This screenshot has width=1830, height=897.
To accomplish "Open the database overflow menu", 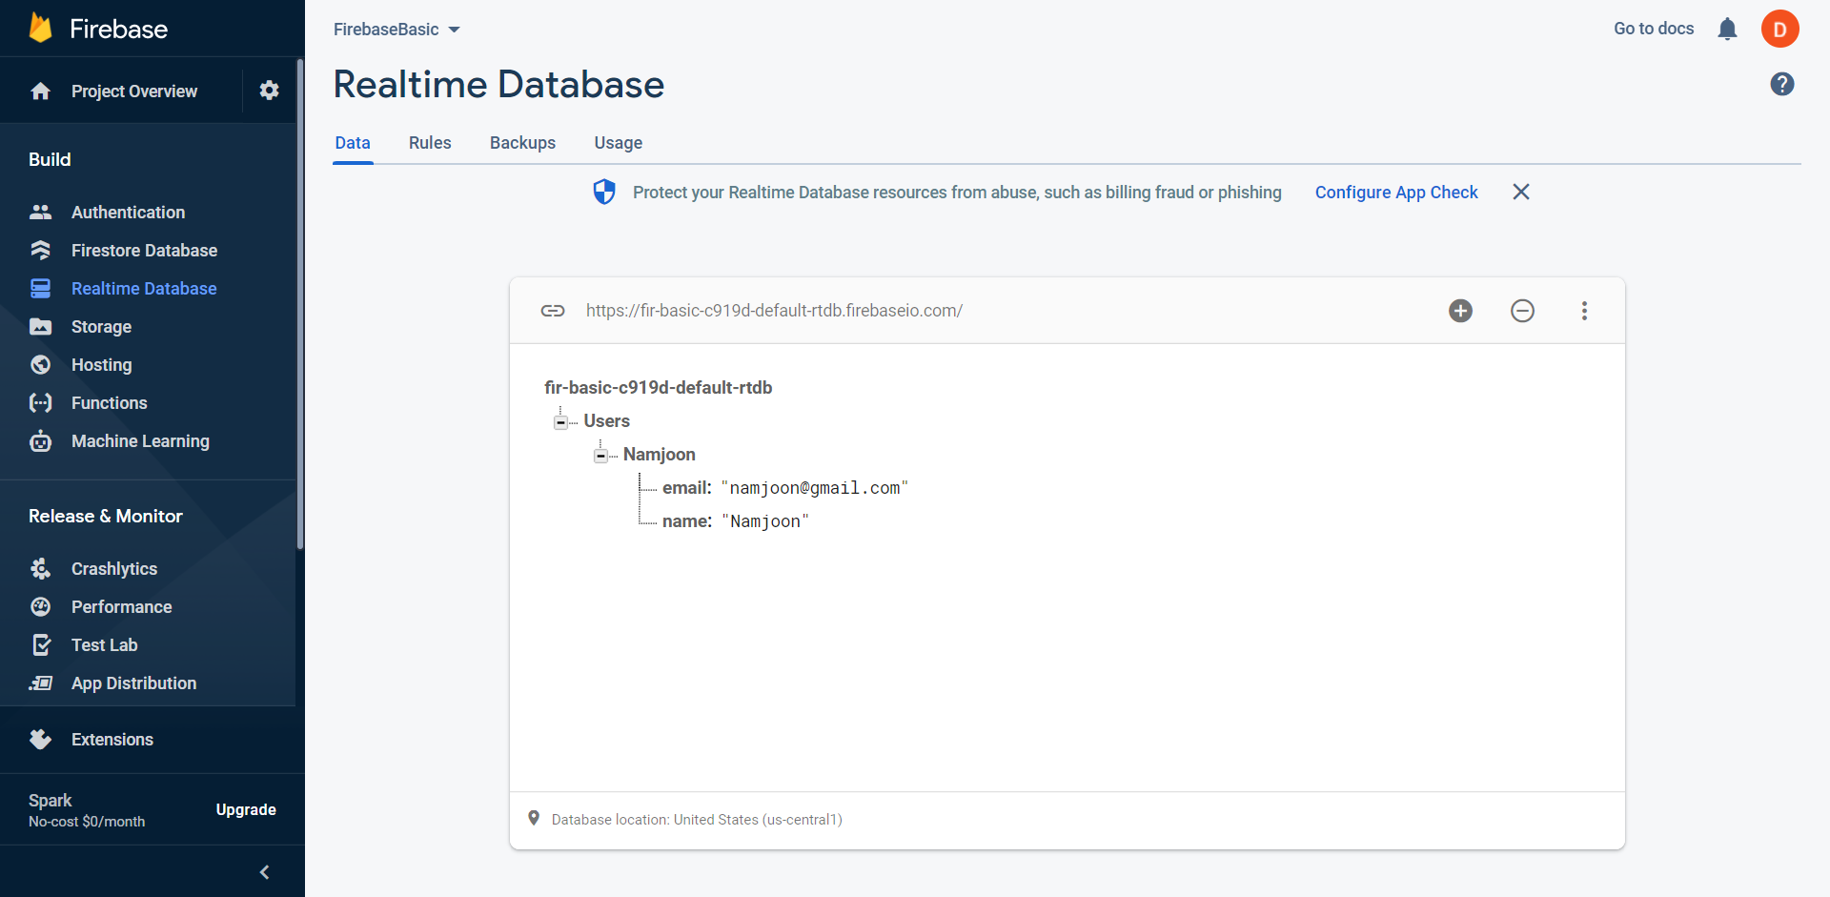I will pyautogui.click(x=1584, y=310).
